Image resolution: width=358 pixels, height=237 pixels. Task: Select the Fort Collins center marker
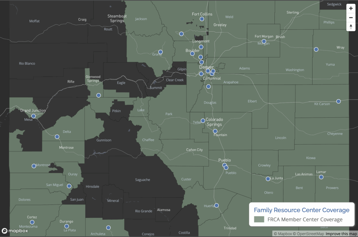point(202,19)
